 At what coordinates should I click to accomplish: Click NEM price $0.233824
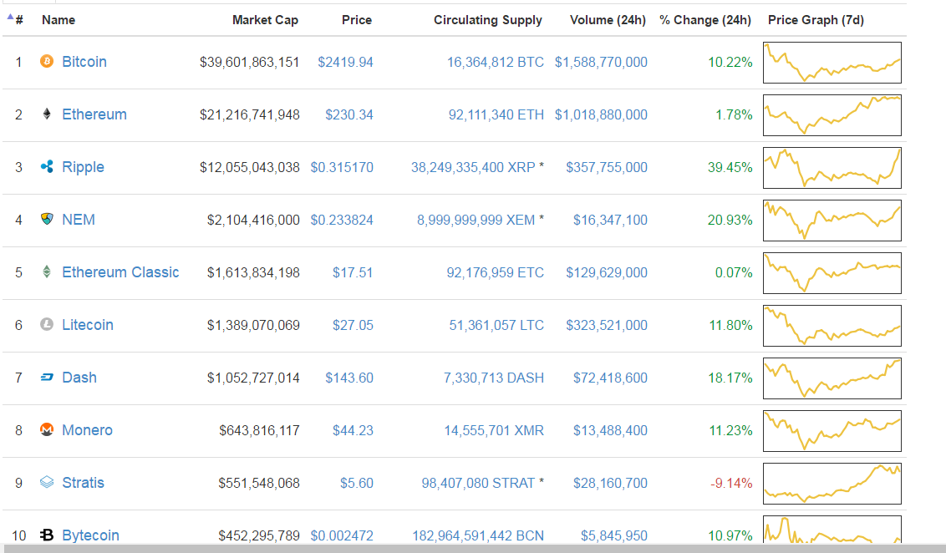tap(342, 221)
